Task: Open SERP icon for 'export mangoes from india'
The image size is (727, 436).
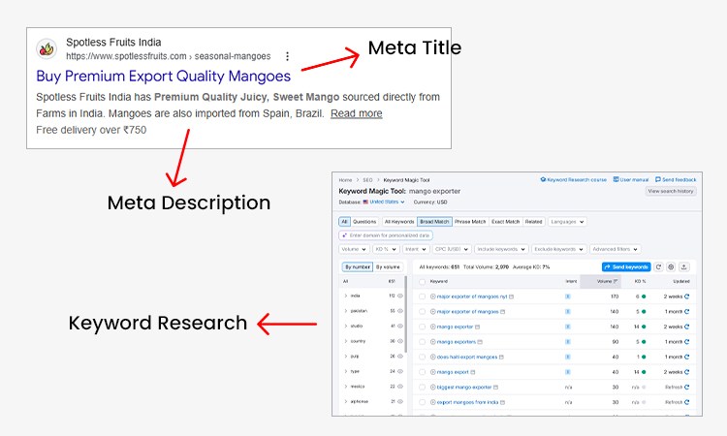Action: click(x=502, y=402)
